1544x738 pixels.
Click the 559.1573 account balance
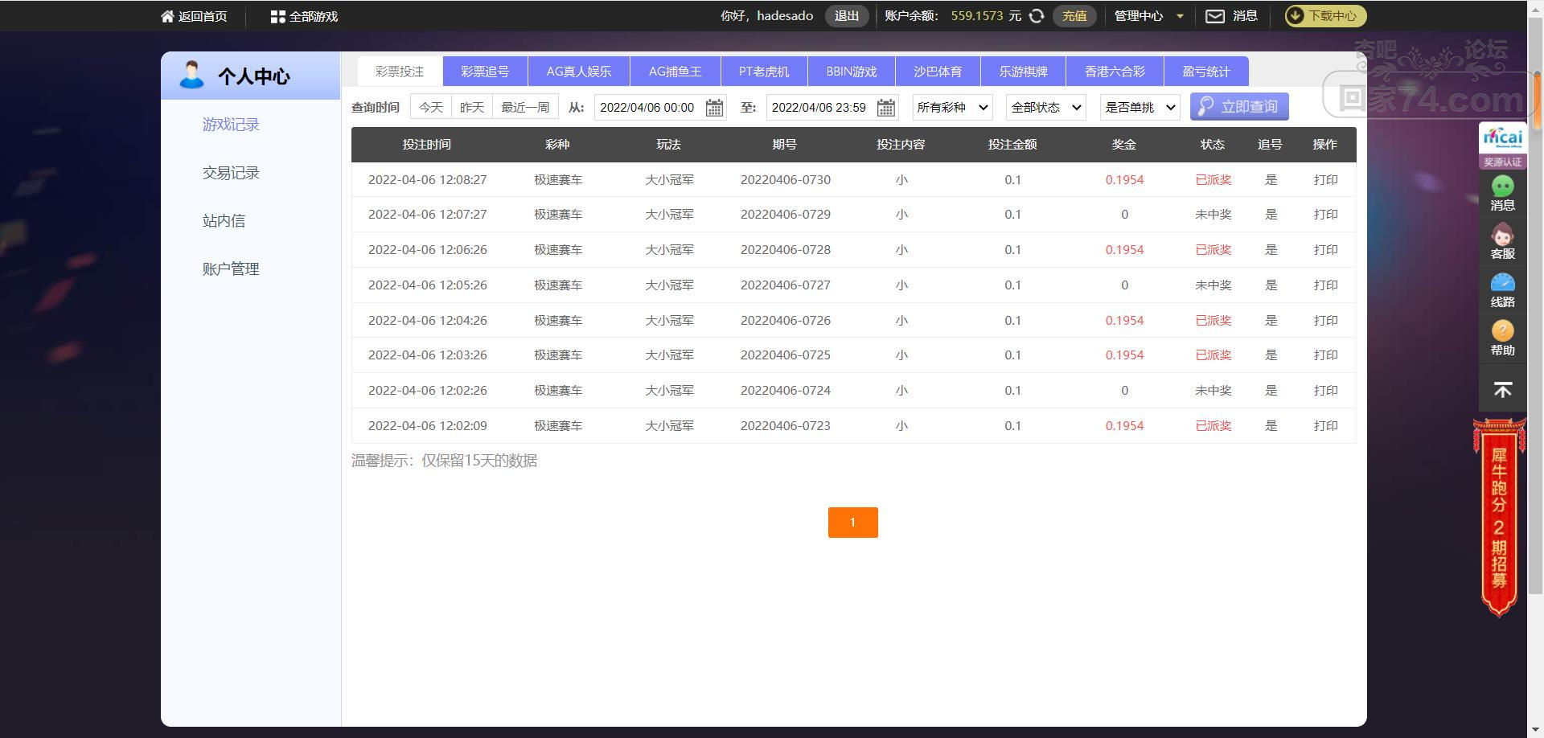(977, 16)
